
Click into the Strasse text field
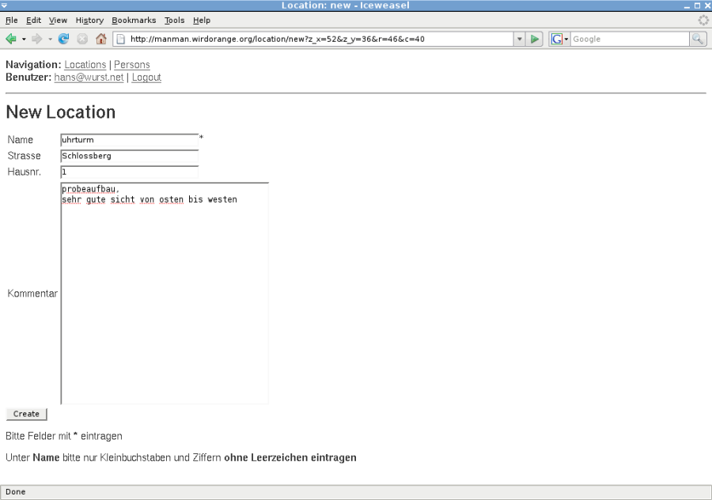pyautogui.click(x=129, y=156)
